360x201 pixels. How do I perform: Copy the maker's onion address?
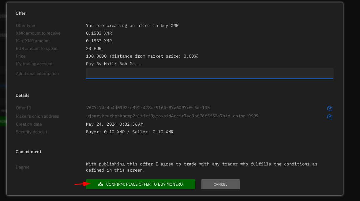click(x=330, y=117)
